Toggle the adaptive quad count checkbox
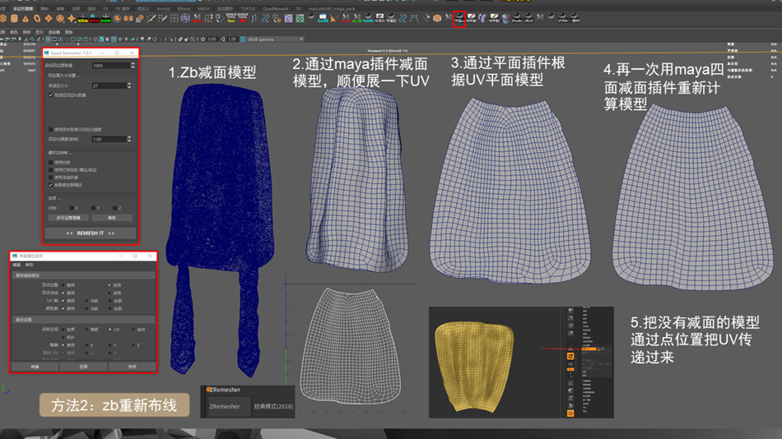This screenshot has width=782, height=439. [51, 95]
